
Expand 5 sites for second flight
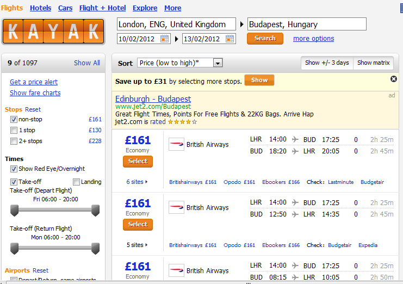pos(137,245)
